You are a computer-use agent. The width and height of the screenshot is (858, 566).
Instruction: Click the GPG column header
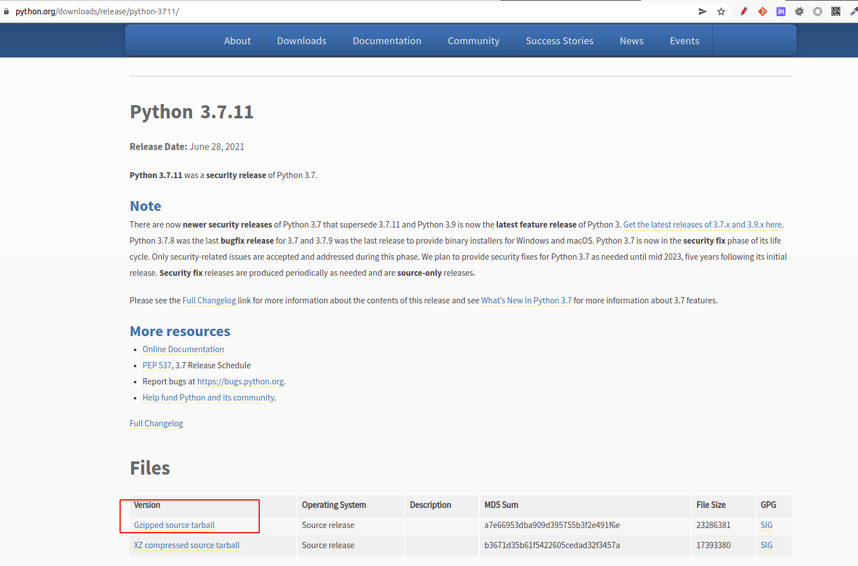[768, 505]
